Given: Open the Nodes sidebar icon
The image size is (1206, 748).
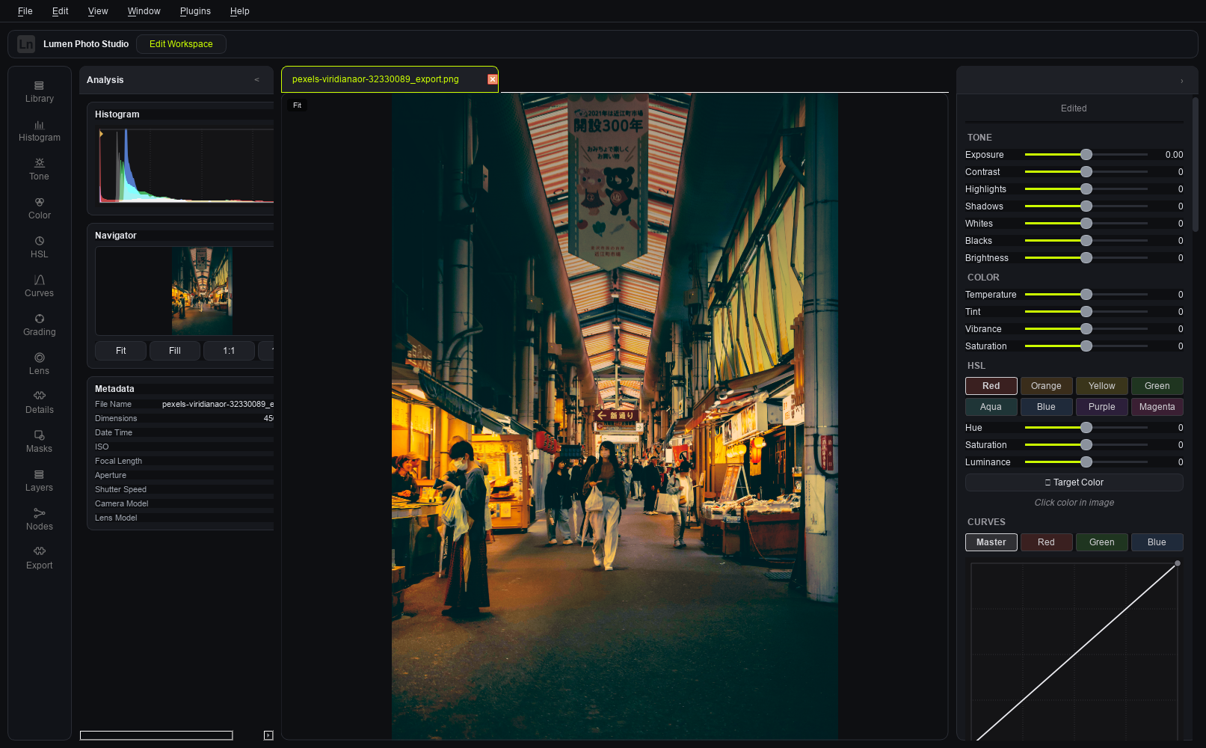Looking at the screenshot, I should 40,519.
